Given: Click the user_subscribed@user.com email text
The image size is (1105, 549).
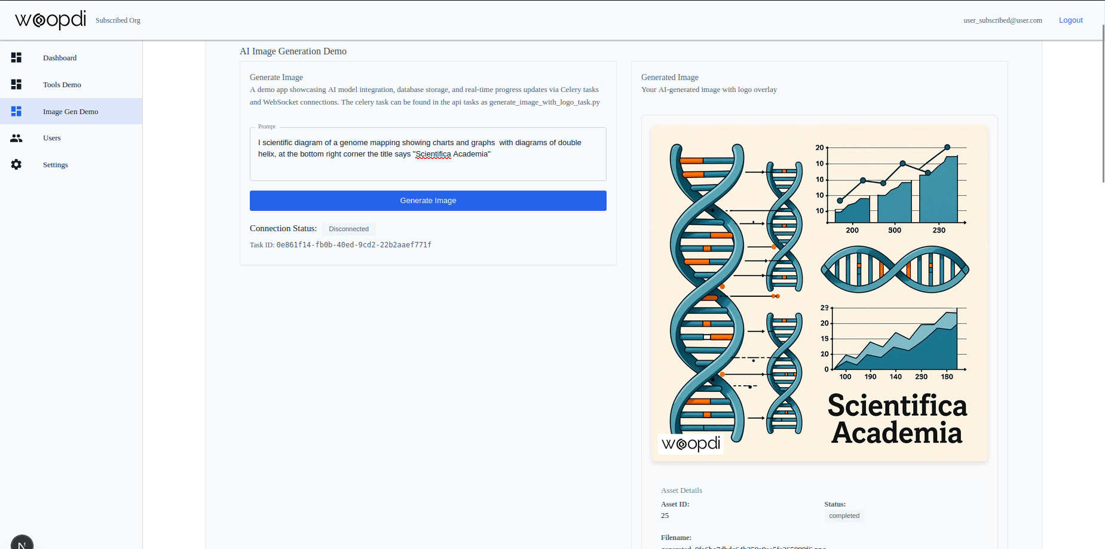Looking at the screenshot, I should click(x=1002, y=20).
